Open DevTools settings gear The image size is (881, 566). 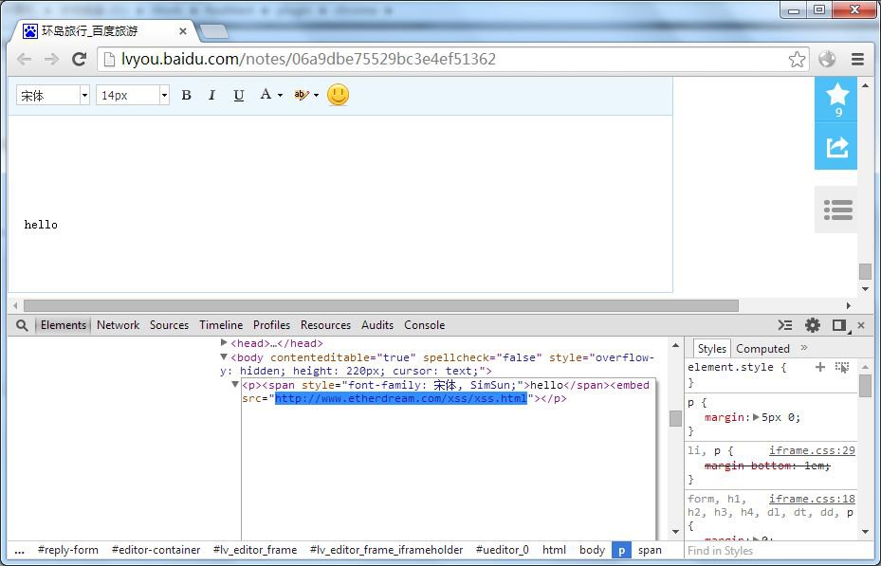[813, 325]
